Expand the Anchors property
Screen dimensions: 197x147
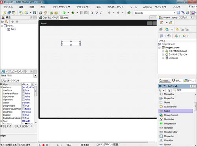click(x=2, y=87)
